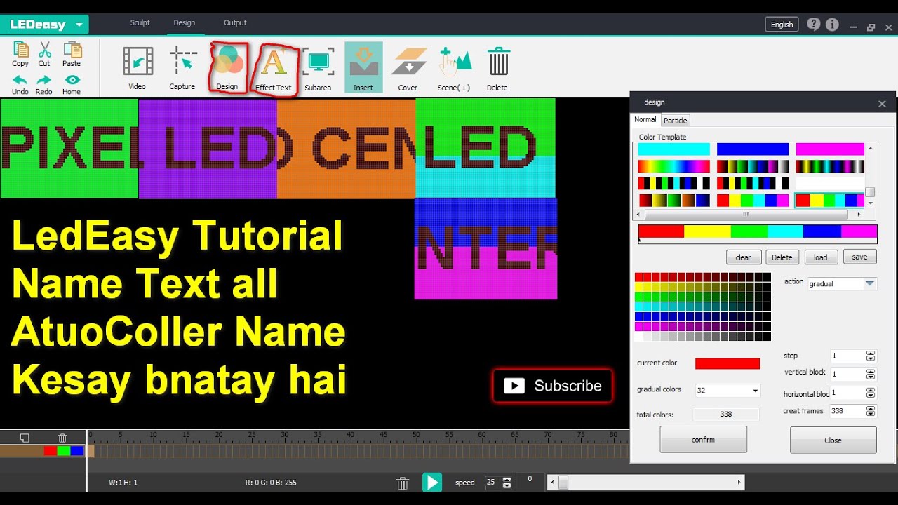Pick the cyan color template
898x505 pixels.
tap(673, 149)
